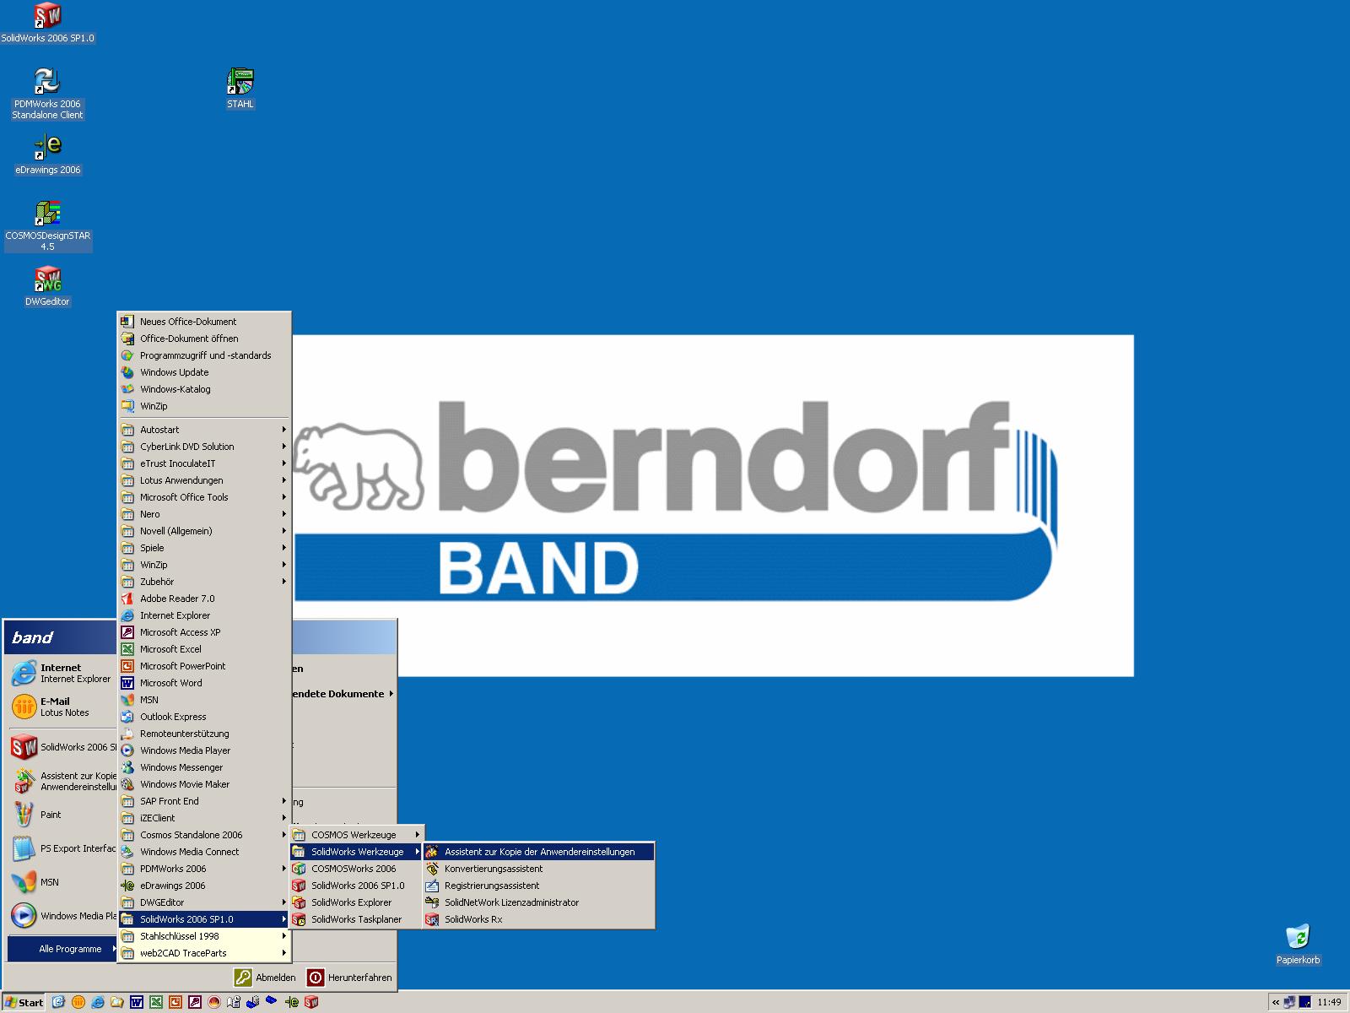Image resolution: width=1350 pixels, height=1013 pixels.
Task: Click the network connection tray icon
Action: pyautogui.click(x=1289, y=1002)
